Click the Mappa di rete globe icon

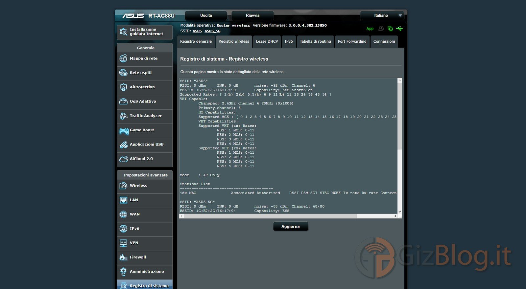pyautogui.click(x=123, y=58)
